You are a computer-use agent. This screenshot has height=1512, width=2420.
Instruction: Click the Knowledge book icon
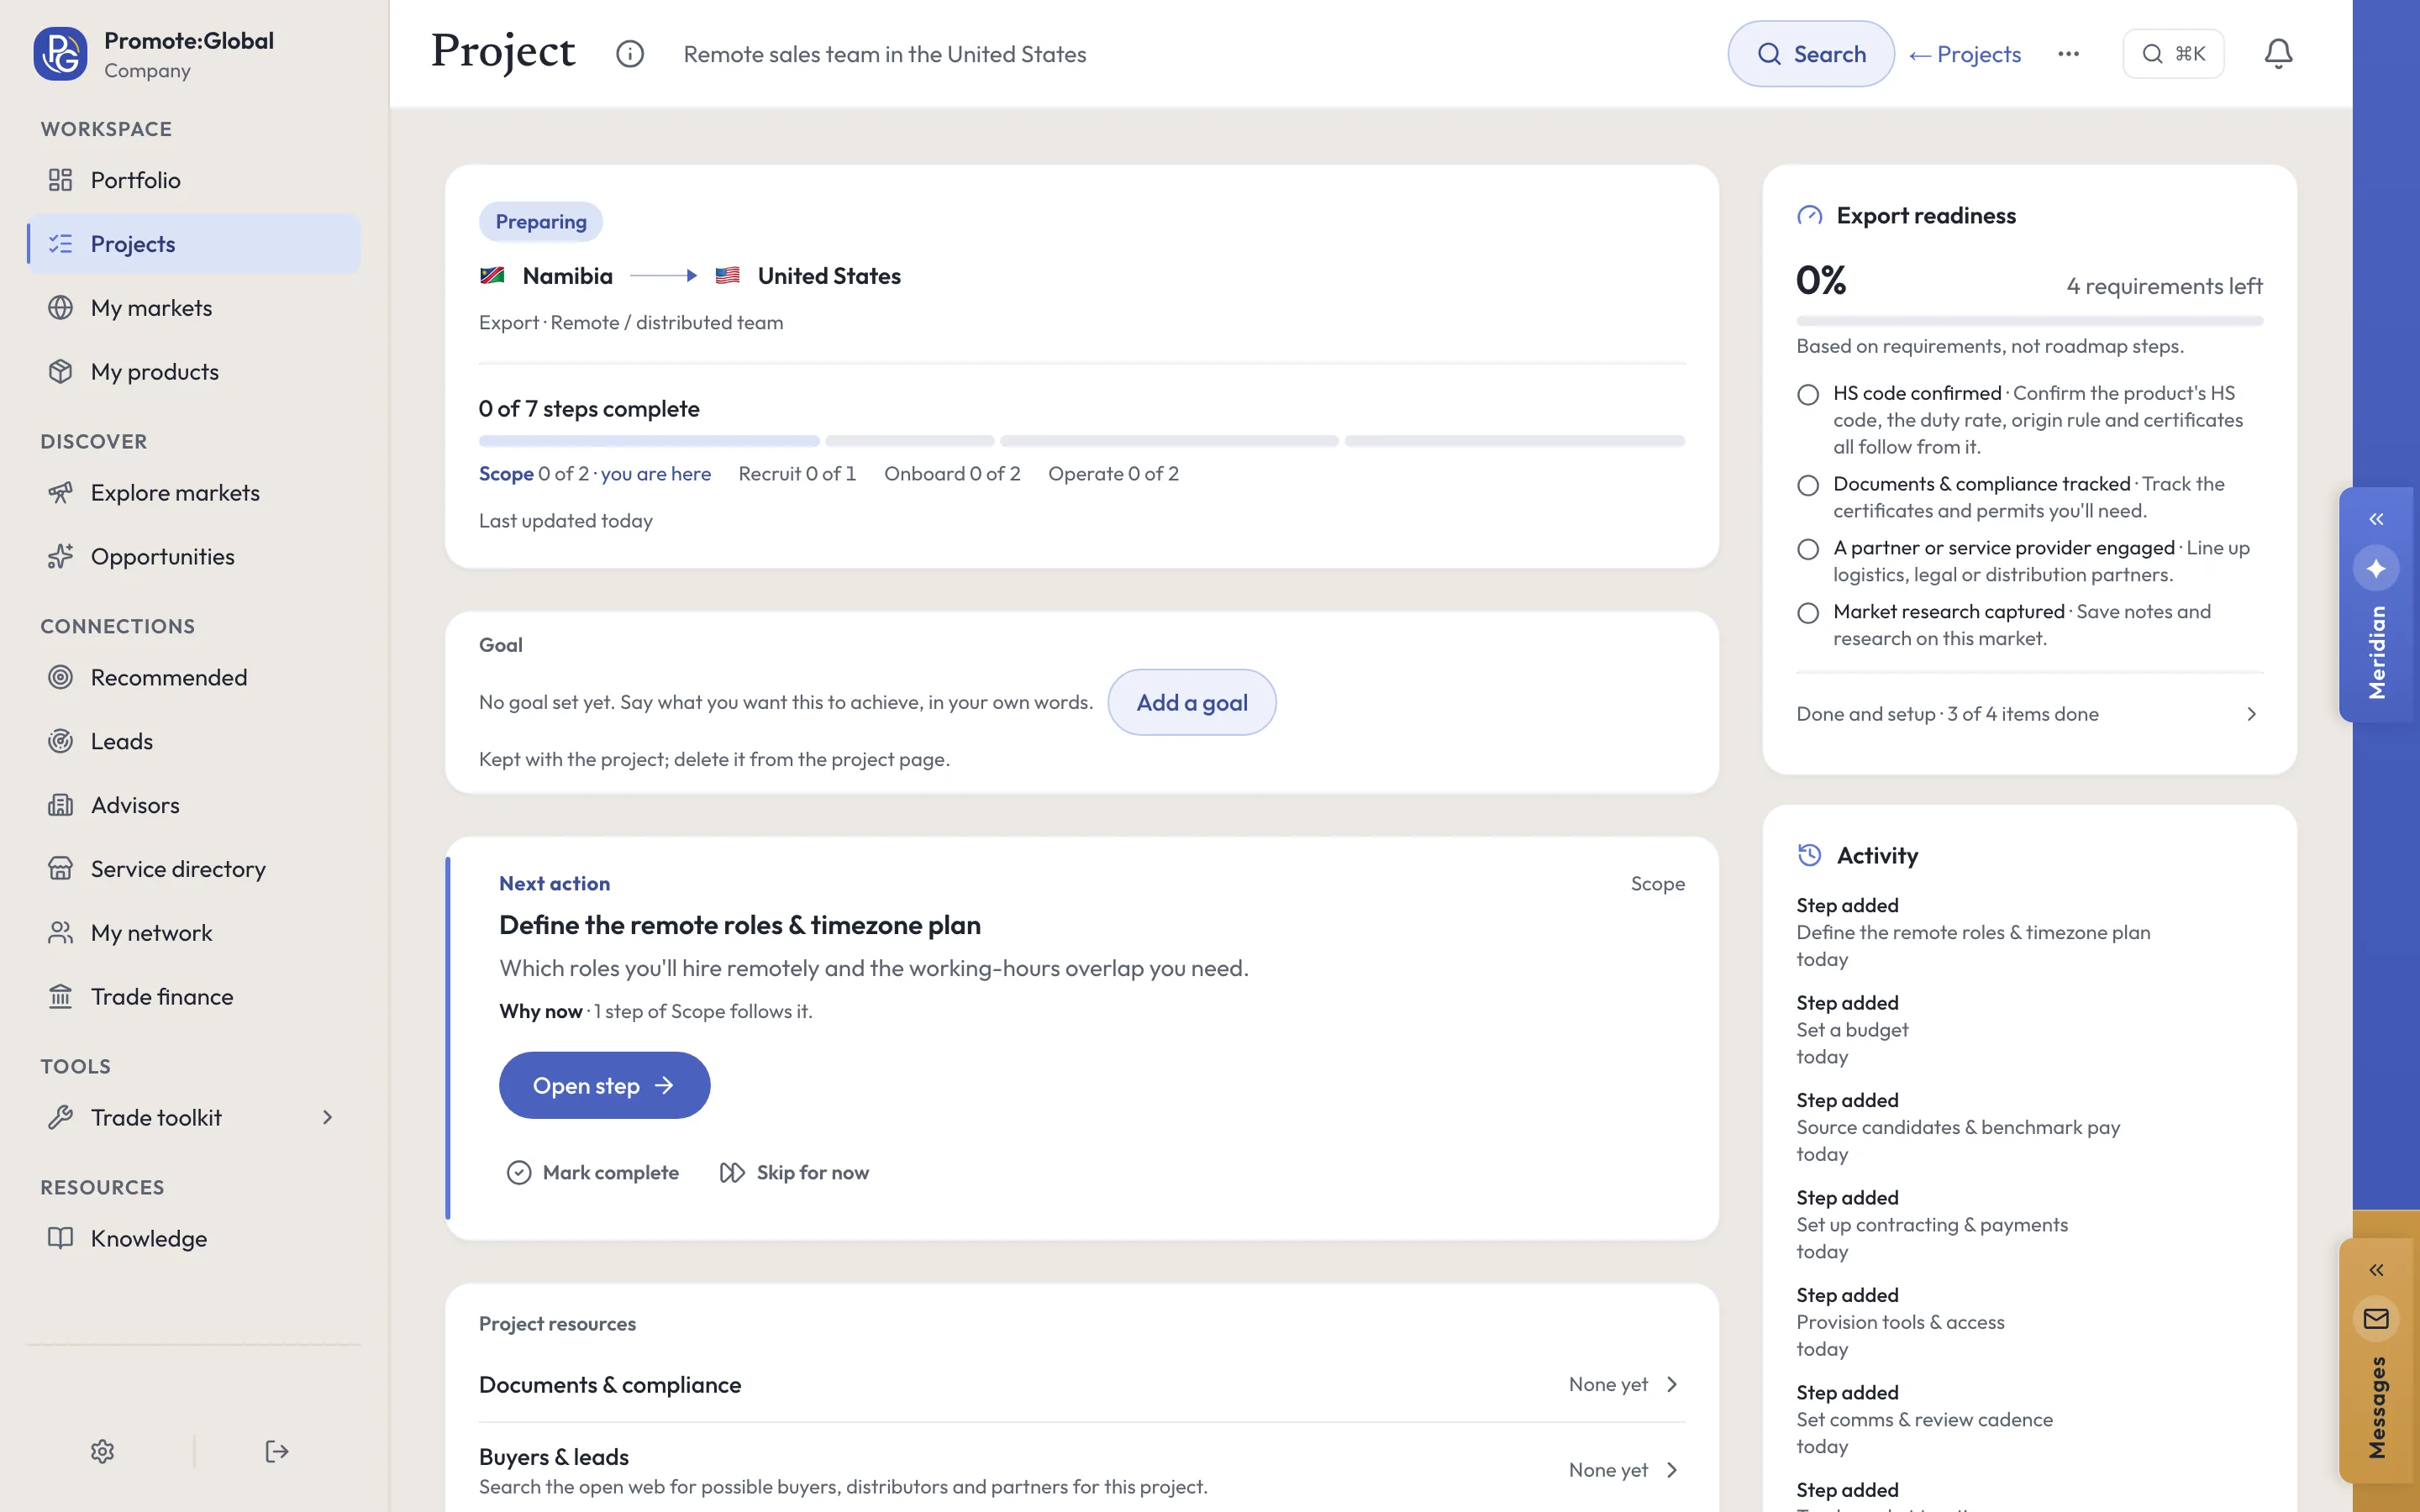(x=61, y=1238)
